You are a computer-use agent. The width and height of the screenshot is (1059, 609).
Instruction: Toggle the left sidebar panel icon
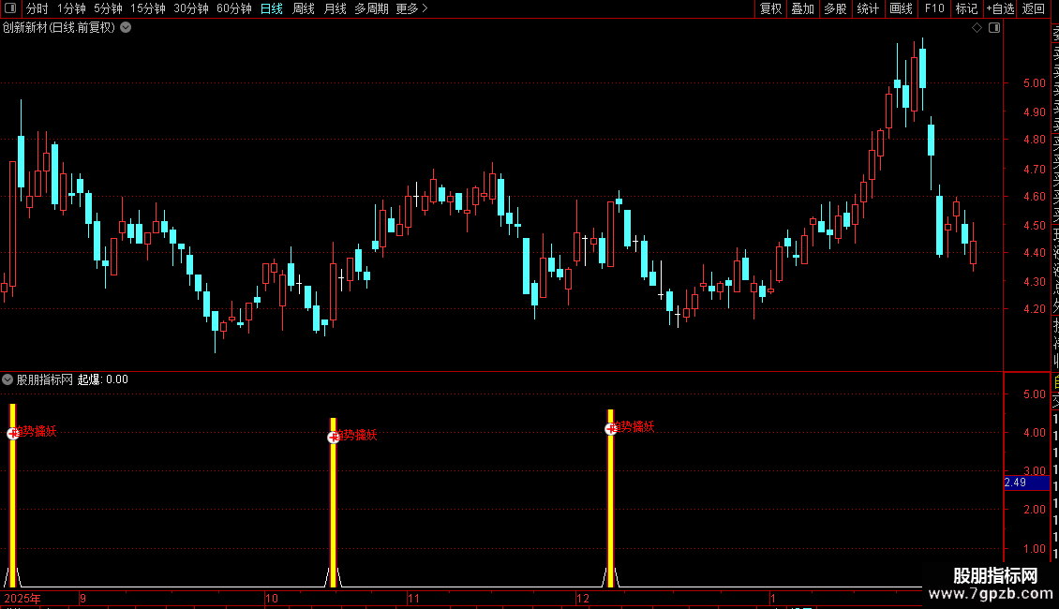[10, 8]
